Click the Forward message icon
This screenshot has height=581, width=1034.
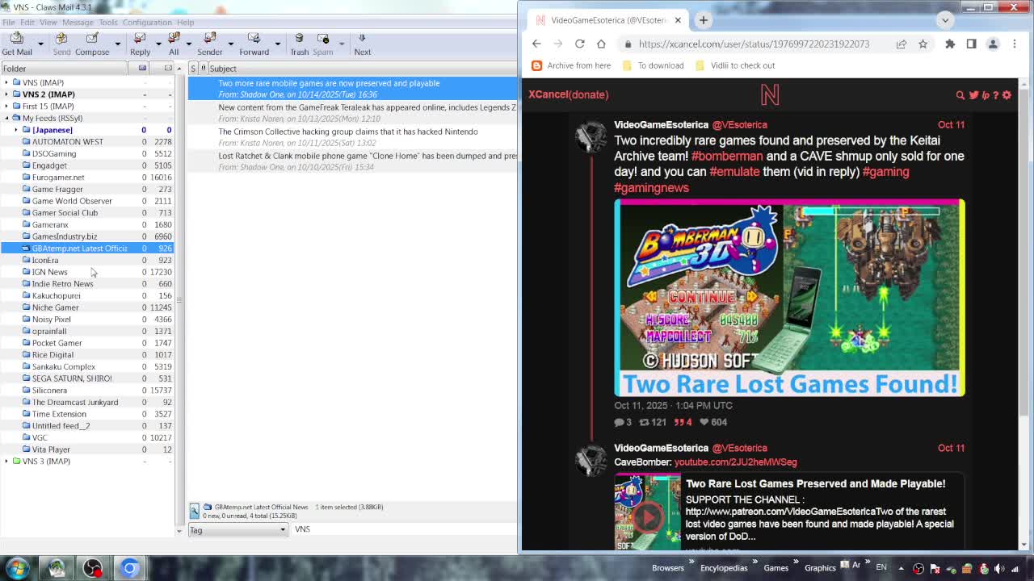[254, 44]
